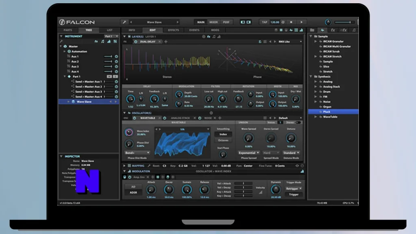This screenshot has height=234, width=416.
Task: Open the modulation bars icon in Instrument toolbar
Action: [109, 41]
